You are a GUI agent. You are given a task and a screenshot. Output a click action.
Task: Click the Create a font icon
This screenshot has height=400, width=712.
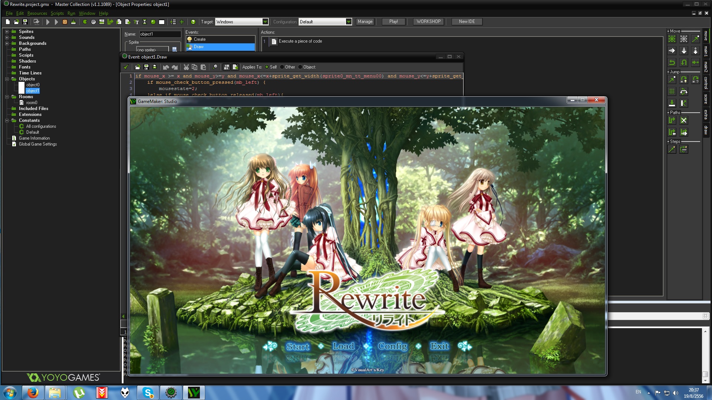(136, 22)
